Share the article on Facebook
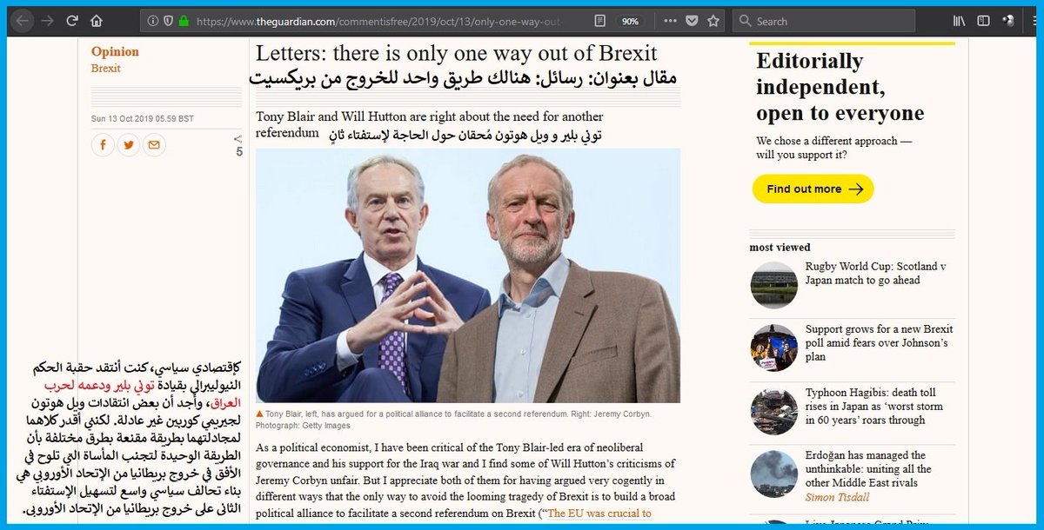This screenshot has width=1044, height=530. 103,144
